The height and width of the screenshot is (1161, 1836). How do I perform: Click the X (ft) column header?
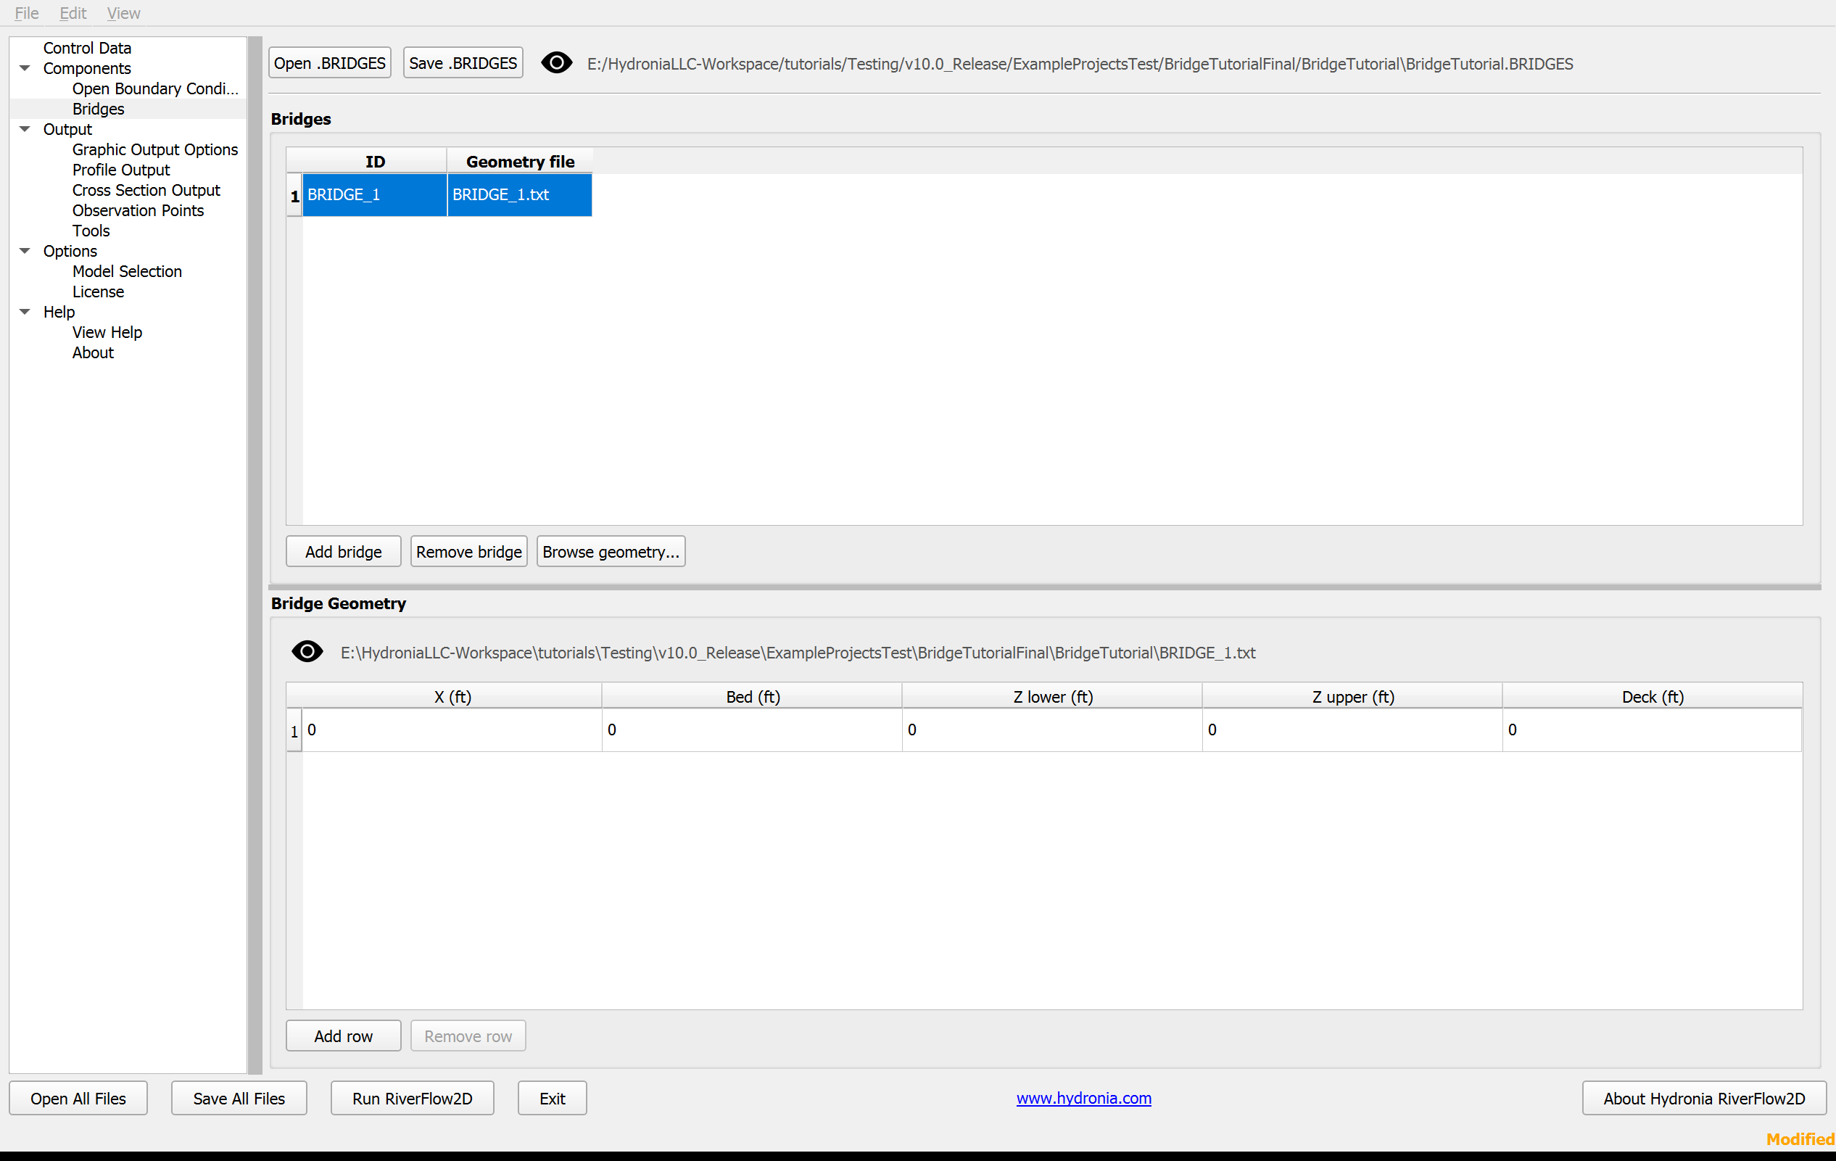(x=452, y=697)
